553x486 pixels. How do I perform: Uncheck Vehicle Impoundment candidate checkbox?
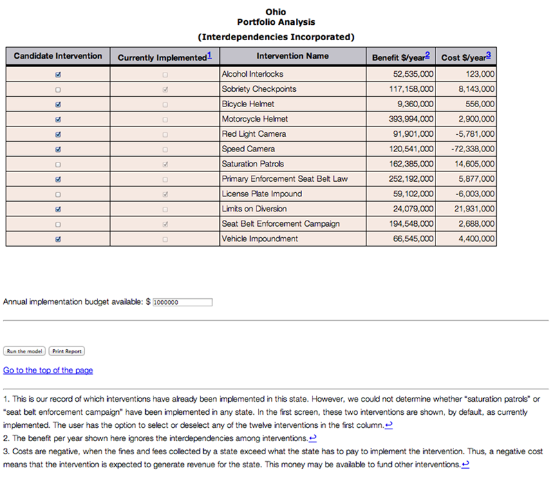[58, 239]
